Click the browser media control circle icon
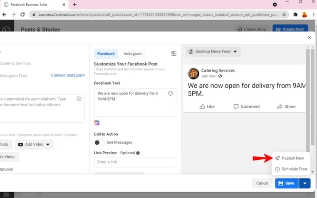Image resolution: width=317 pixels, height=198 pixels. coord(275,5)
